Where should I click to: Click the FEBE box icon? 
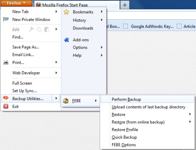(x=66, y=101)
